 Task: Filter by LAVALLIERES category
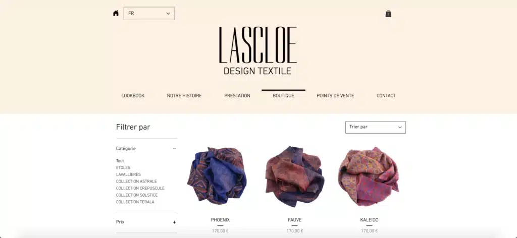[x=128, y=175]
